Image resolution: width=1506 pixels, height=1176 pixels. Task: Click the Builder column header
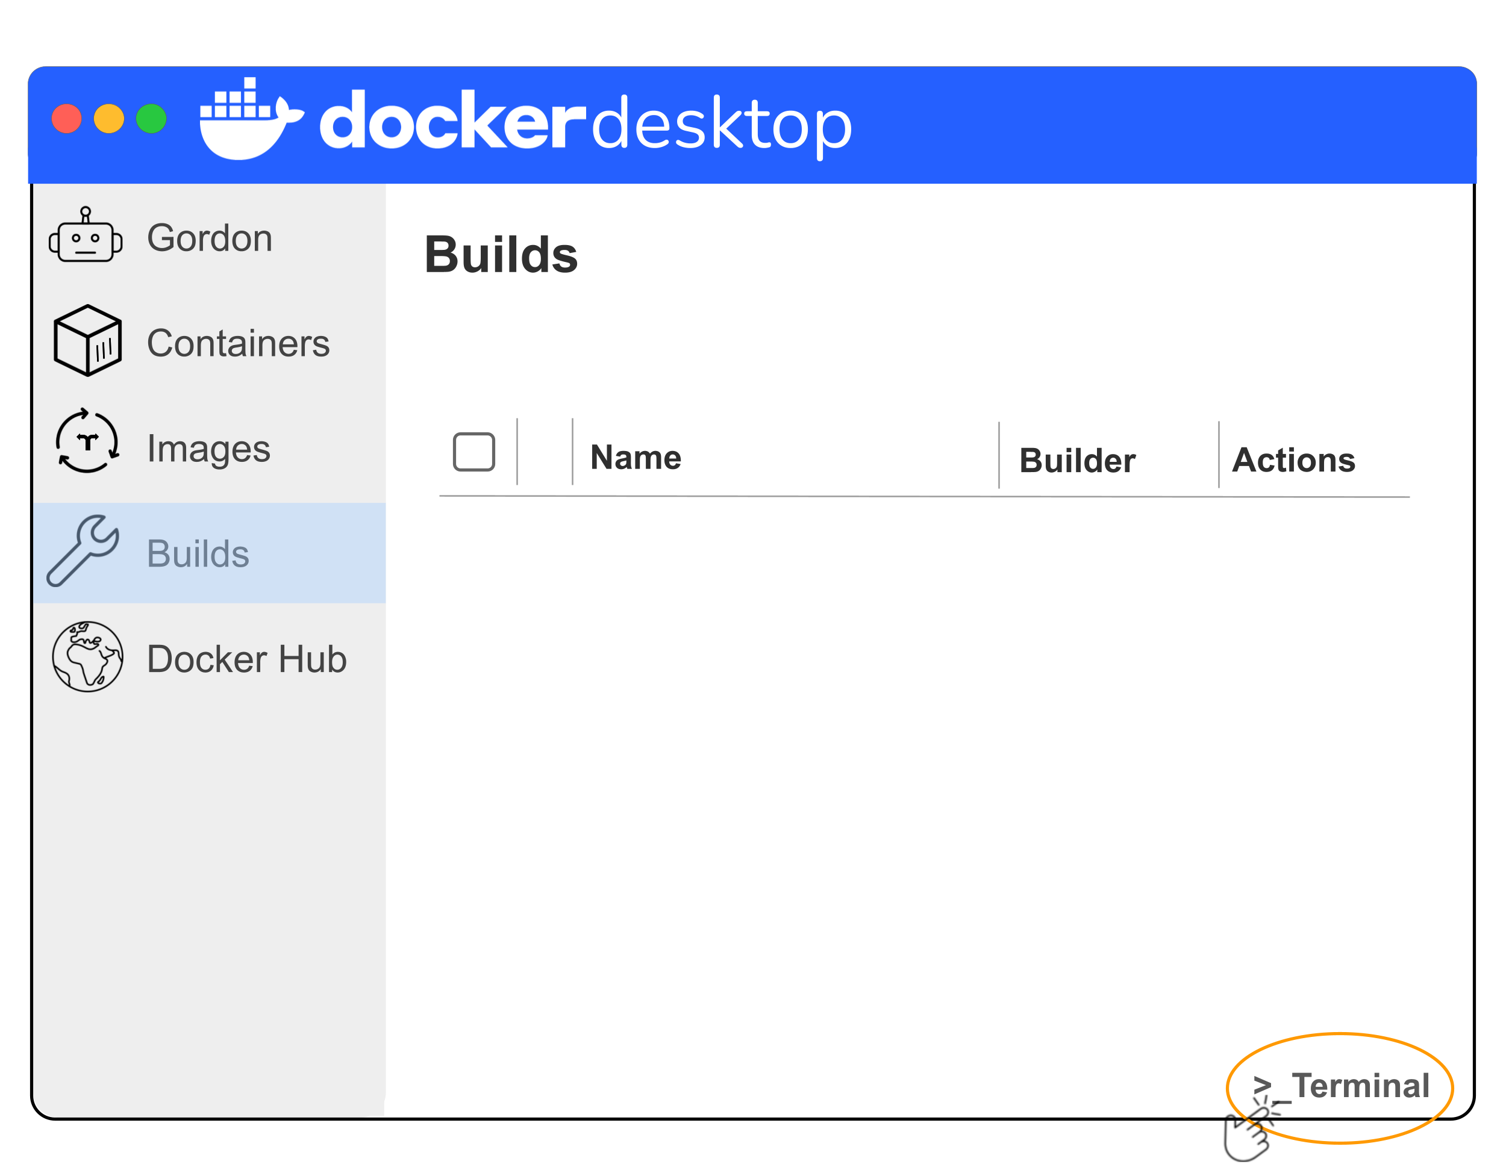click(x=1078, y=461)
